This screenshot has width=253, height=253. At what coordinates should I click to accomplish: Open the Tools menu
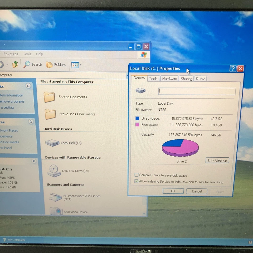coord(27,54)
